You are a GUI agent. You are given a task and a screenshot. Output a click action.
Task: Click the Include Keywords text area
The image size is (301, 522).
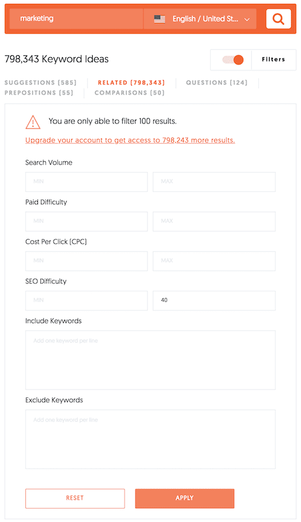coord(150,360)
